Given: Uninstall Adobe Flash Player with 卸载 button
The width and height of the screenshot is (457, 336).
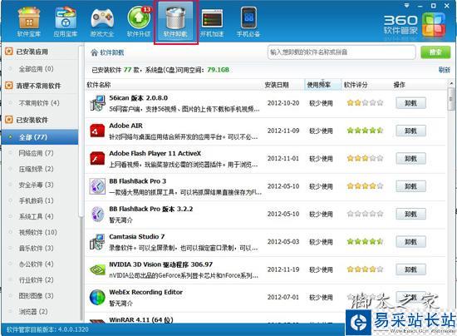Looking at the screenshot, I should click(410, 159).
